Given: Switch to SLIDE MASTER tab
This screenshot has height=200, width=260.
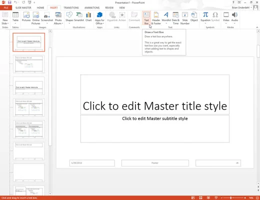Looking at the screenshot, I should click(23, 7).
